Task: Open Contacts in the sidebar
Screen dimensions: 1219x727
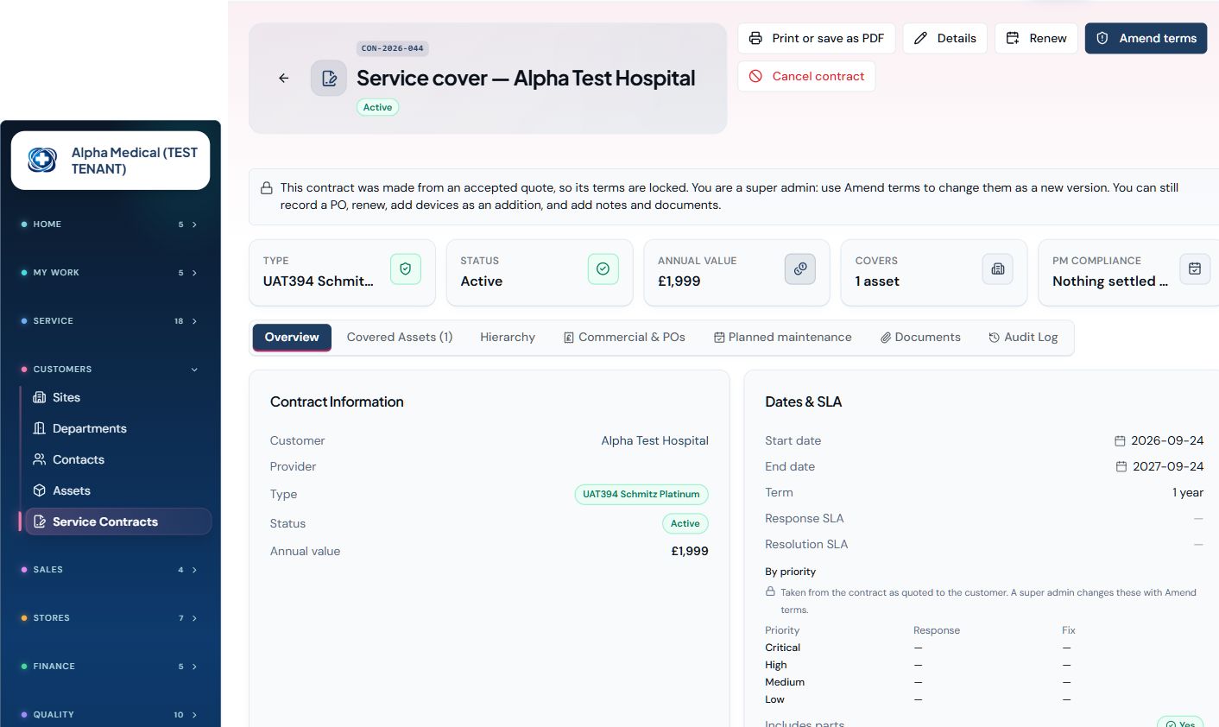Action: (x=118, y=459)
